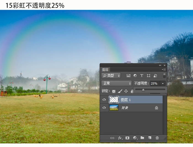
Task: Create new fill or adjustment layer
Action: (x=135, y=138)
